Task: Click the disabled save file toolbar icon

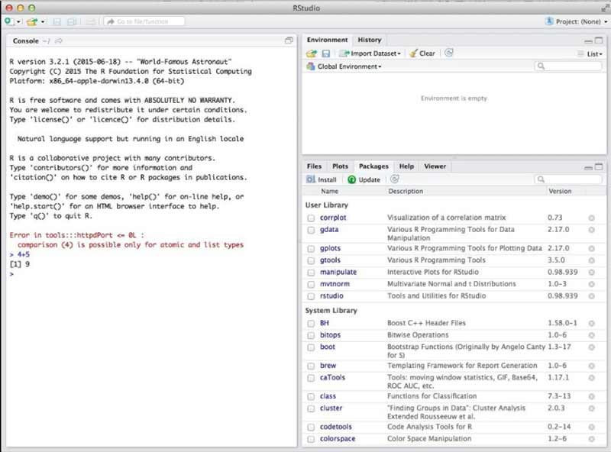Action: pyautogui.click(x=57, y=22)
